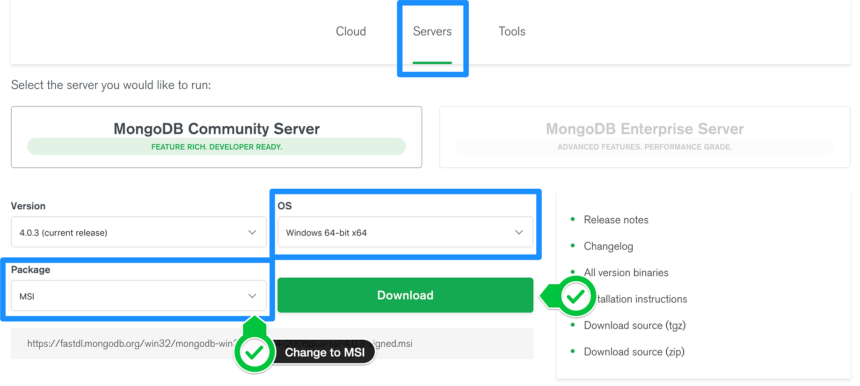Click the fastdl.mongodb.org download URL text

tap(220, 343)
